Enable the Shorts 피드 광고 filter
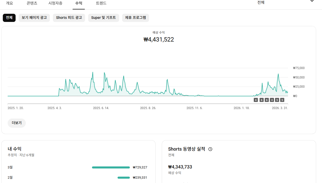322x183 pixels. [x=69, y=18]
